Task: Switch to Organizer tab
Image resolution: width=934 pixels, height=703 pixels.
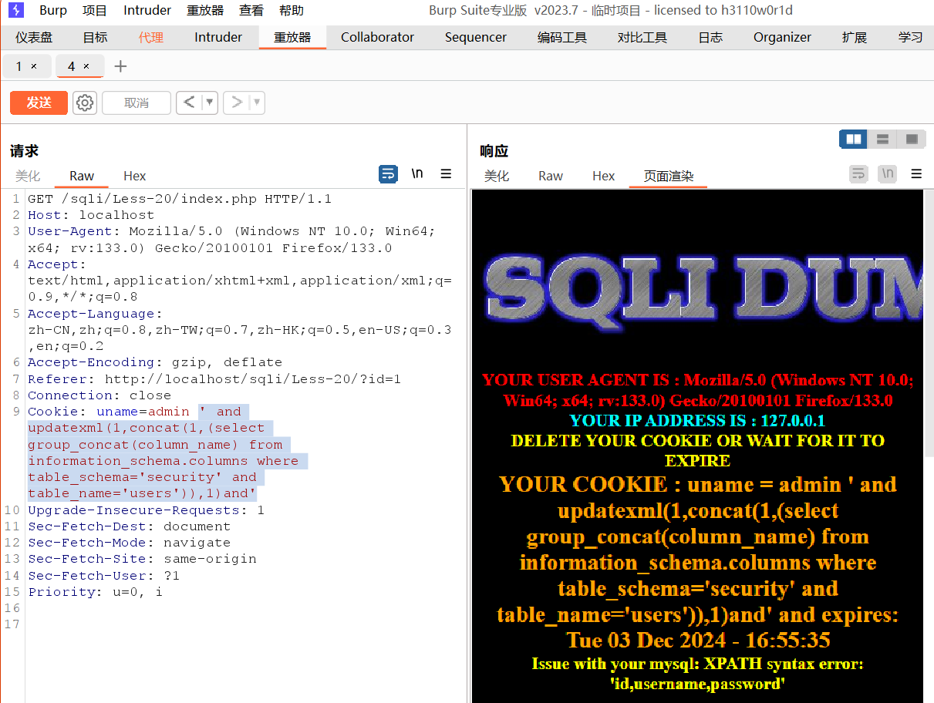Action: [782, 37]
